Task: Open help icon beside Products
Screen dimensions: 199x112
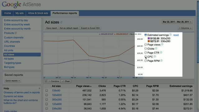Action: point(16,33)
